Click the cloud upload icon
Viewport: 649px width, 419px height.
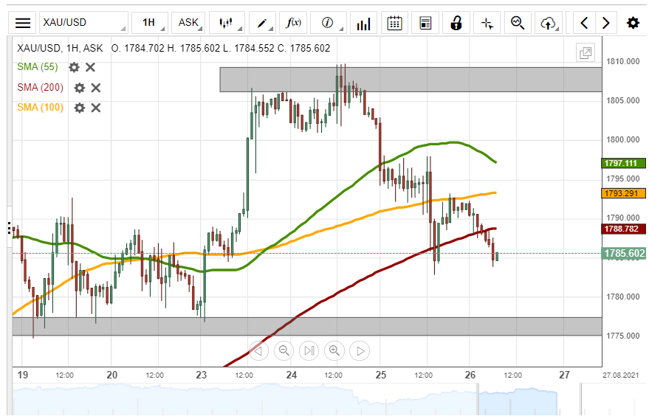point(548,23)
